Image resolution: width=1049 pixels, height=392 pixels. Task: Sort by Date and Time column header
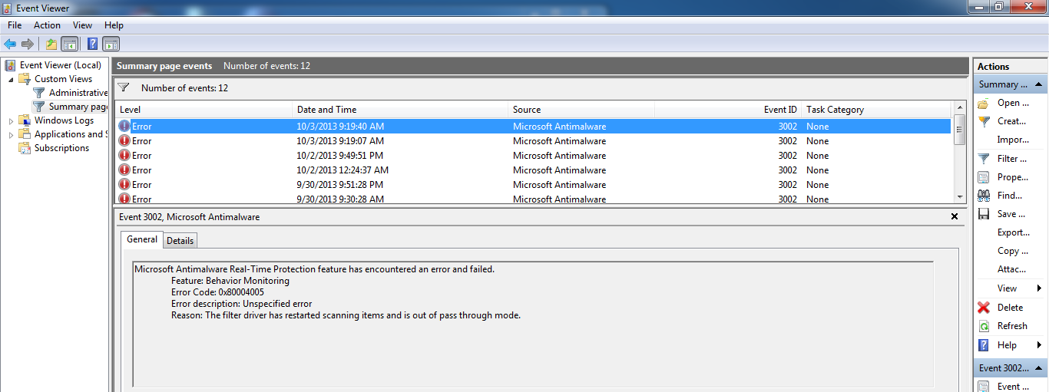coord(400,110)
